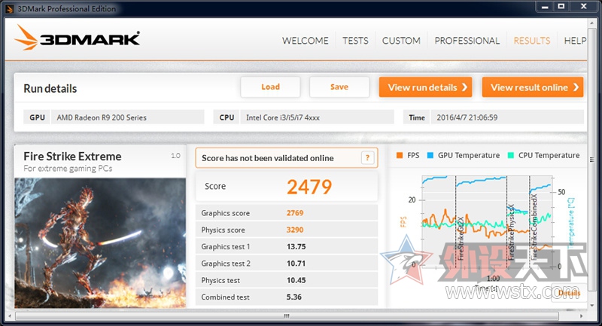Click the vertical scrollbar up arrow
This screenshot has height=326, width=602.
coord(592,23)
